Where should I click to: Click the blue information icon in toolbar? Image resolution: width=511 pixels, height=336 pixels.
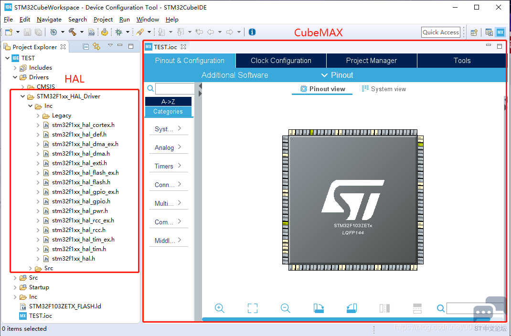(252, 32)
